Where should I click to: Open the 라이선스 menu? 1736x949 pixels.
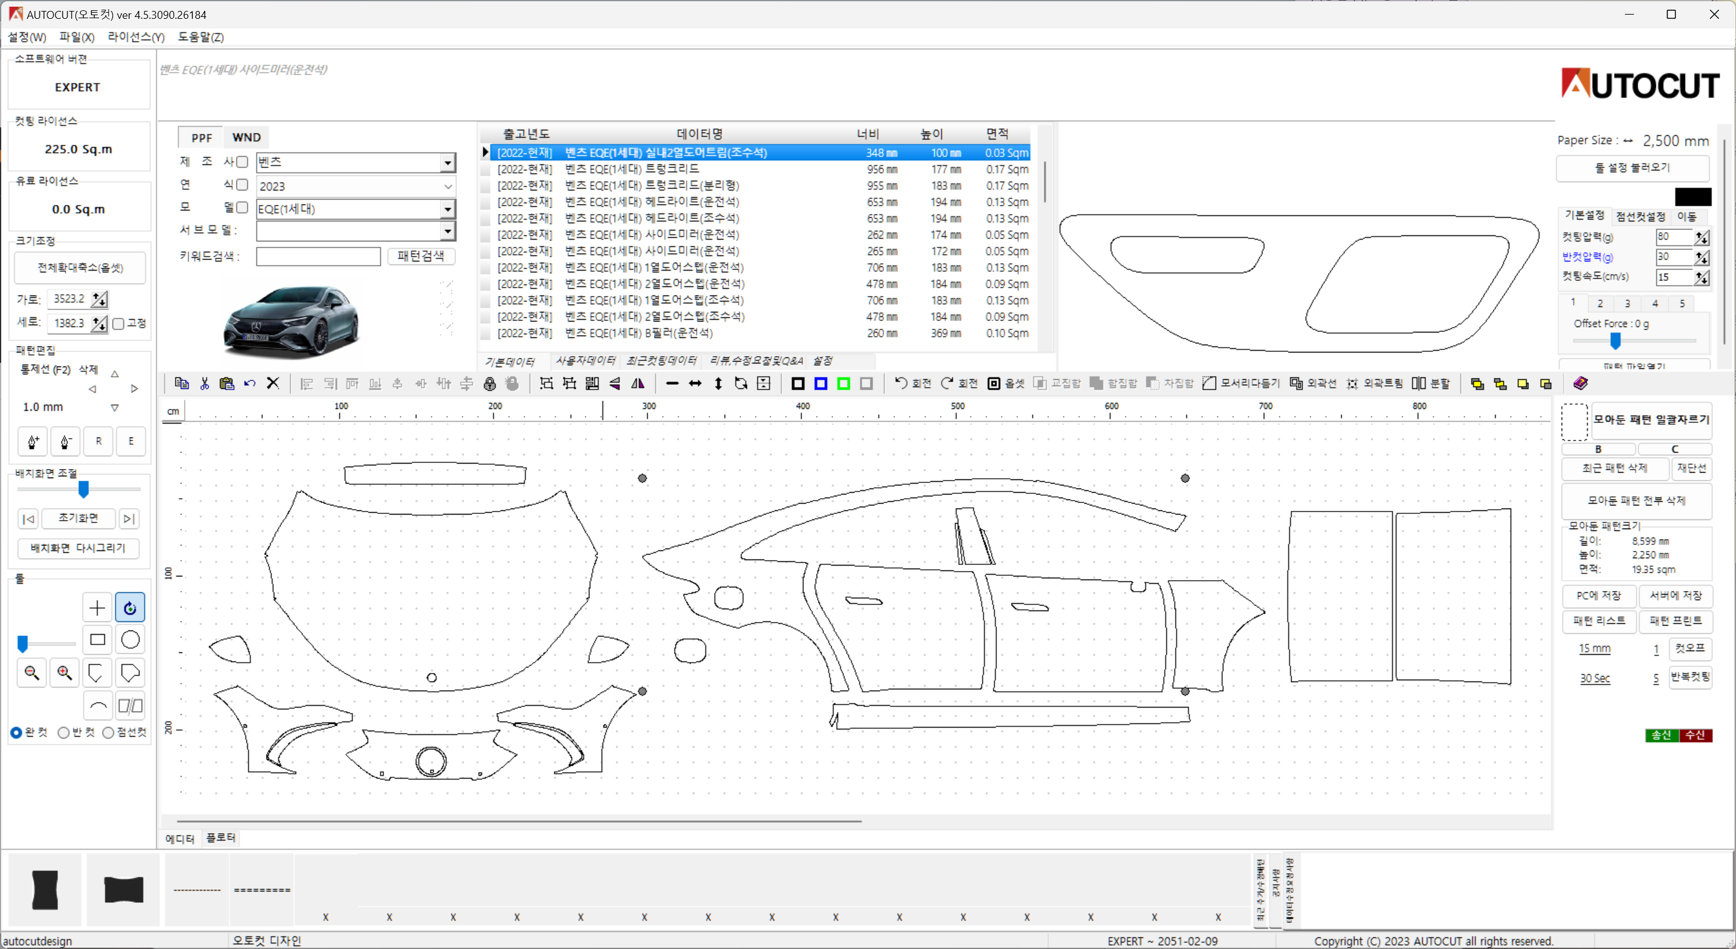tap(135, 37)
